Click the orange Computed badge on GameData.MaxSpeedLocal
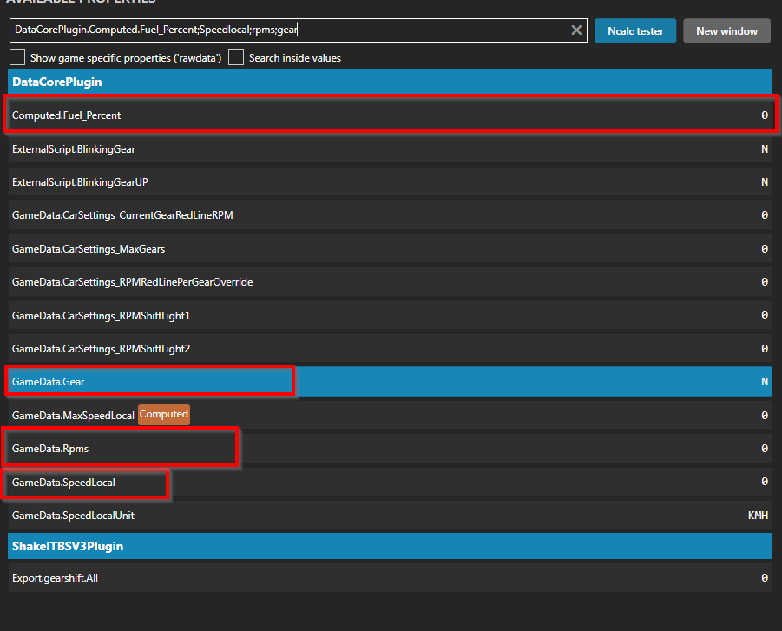Screen dimensions: 782x631 tap(163, 415)
